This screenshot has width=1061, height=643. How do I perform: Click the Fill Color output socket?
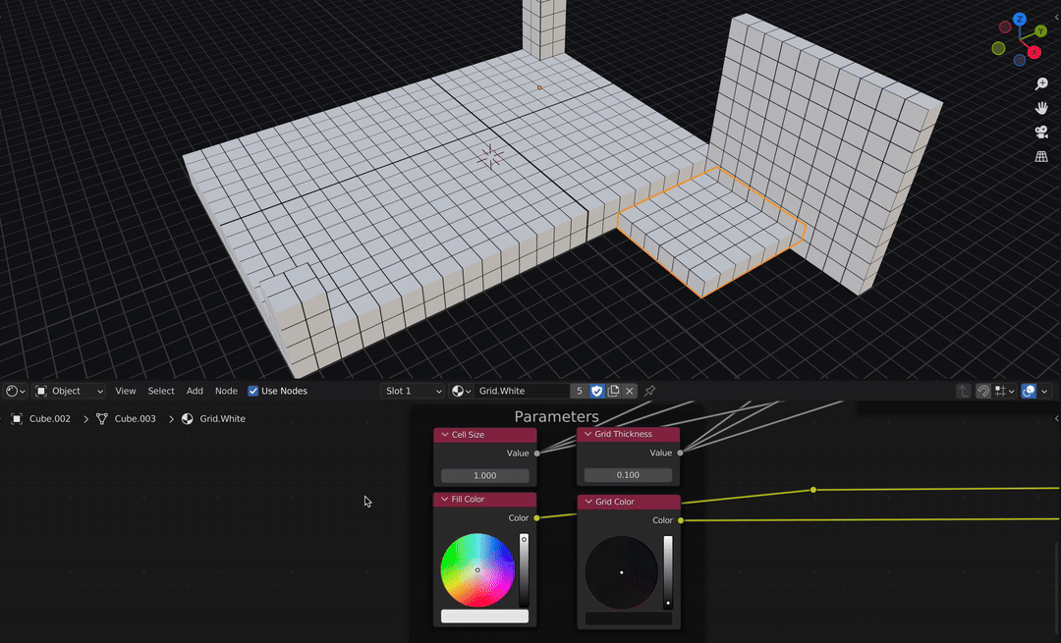pos(536,518)
